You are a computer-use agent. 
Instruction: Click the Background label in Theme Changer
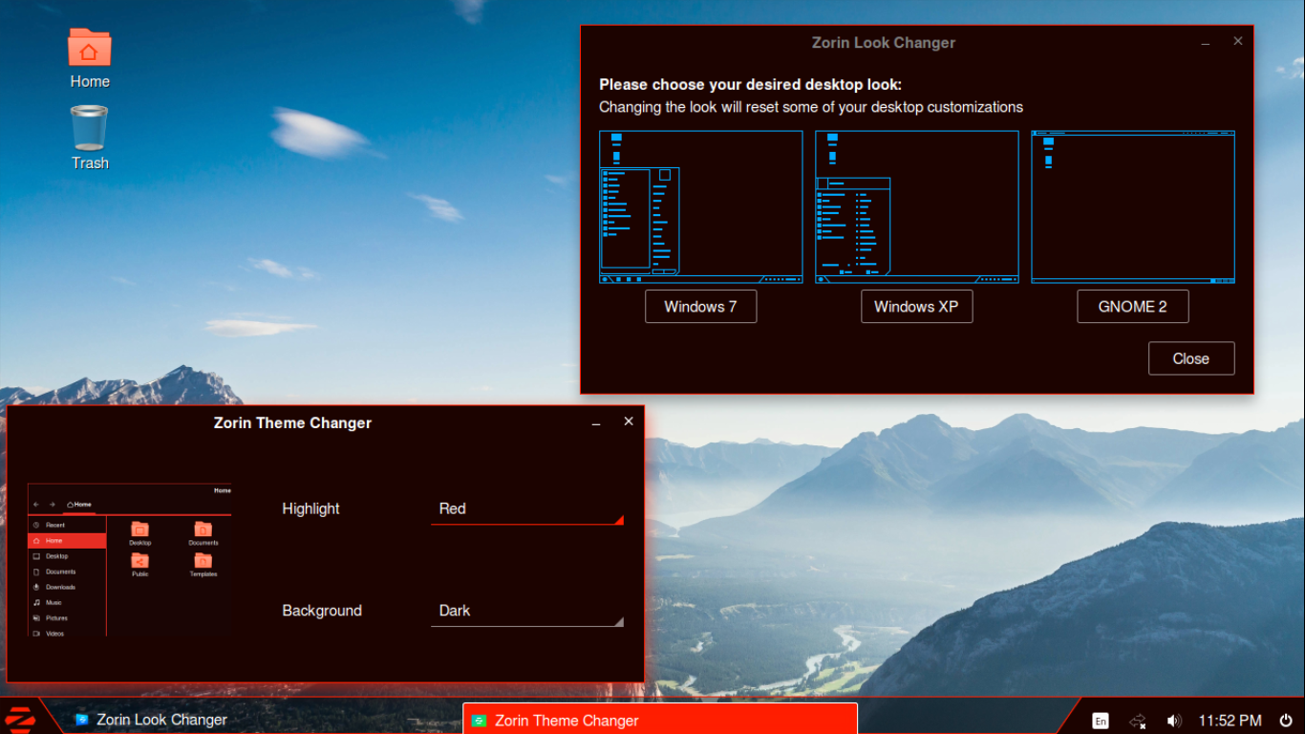coord(322,611)
